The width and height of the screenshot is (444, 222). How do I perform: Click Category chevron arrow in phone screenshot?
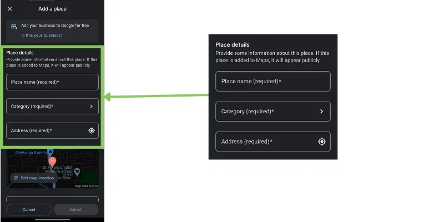(x=92, y=106)
